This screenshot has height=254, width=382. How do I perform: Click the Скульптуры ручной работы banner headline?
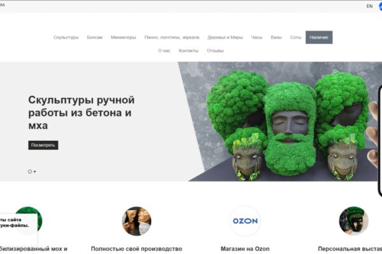click(x=81, y=112)
